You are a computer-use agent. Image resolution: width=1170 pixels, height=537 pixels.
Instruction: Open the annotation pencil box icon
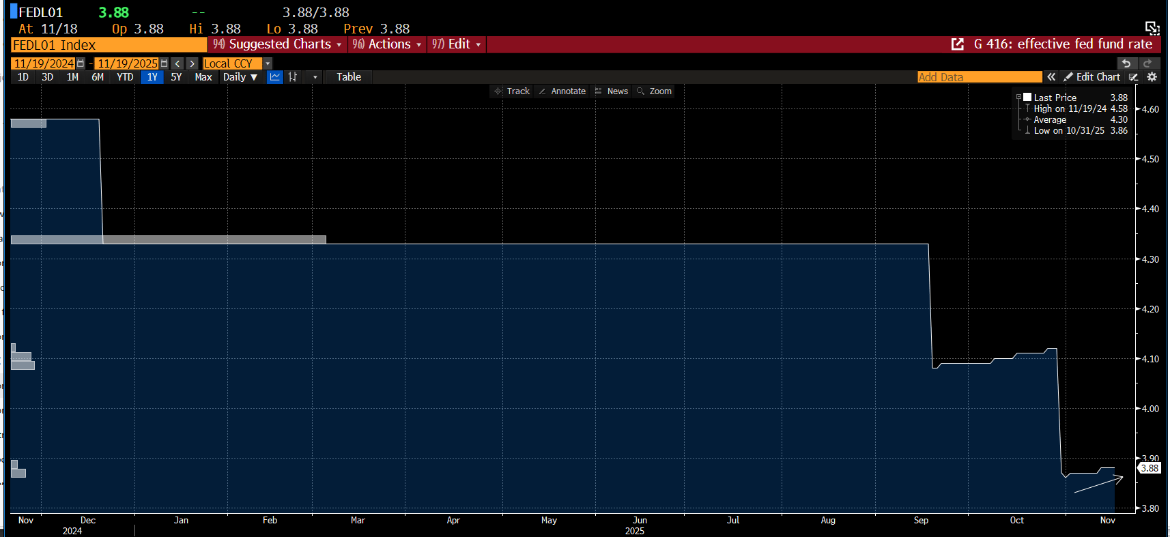(x=1134, y=77)
